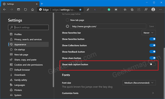165x99 pixels.
Task: Open a new tab with plus button
Action: coord(42,4)
